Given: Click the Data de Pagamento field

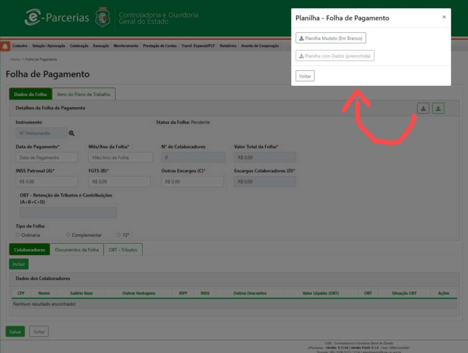Looking at the screenshot, I should click(47, 158).
